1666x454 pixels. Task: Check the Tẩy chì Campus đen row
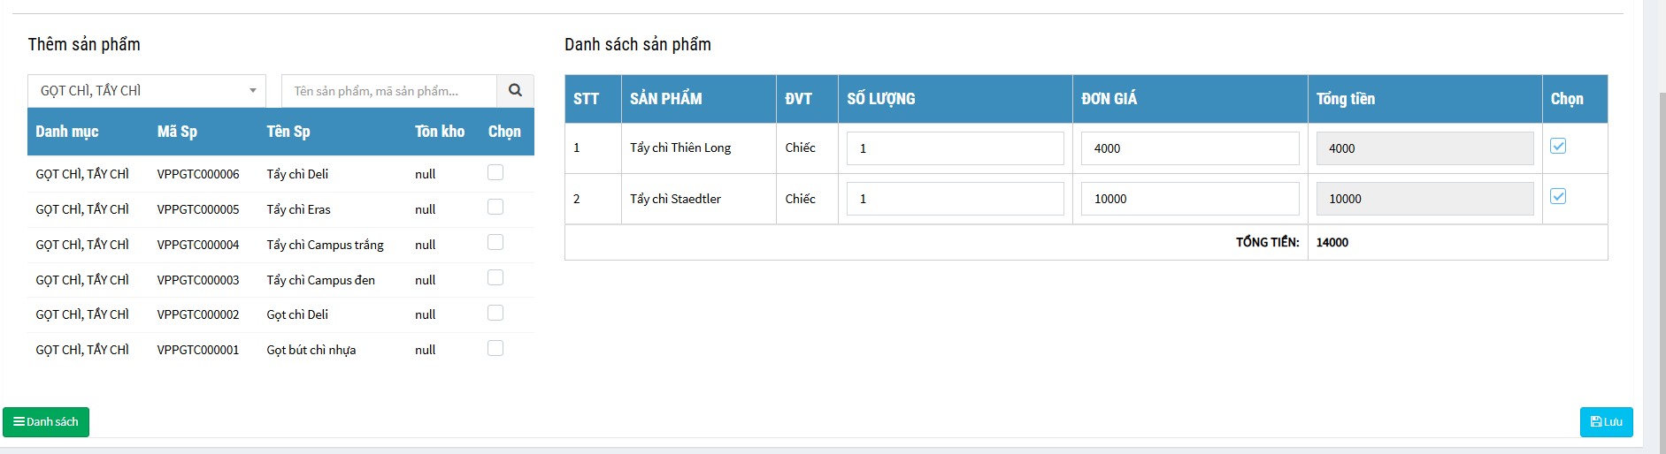click(x=495, y=277)
